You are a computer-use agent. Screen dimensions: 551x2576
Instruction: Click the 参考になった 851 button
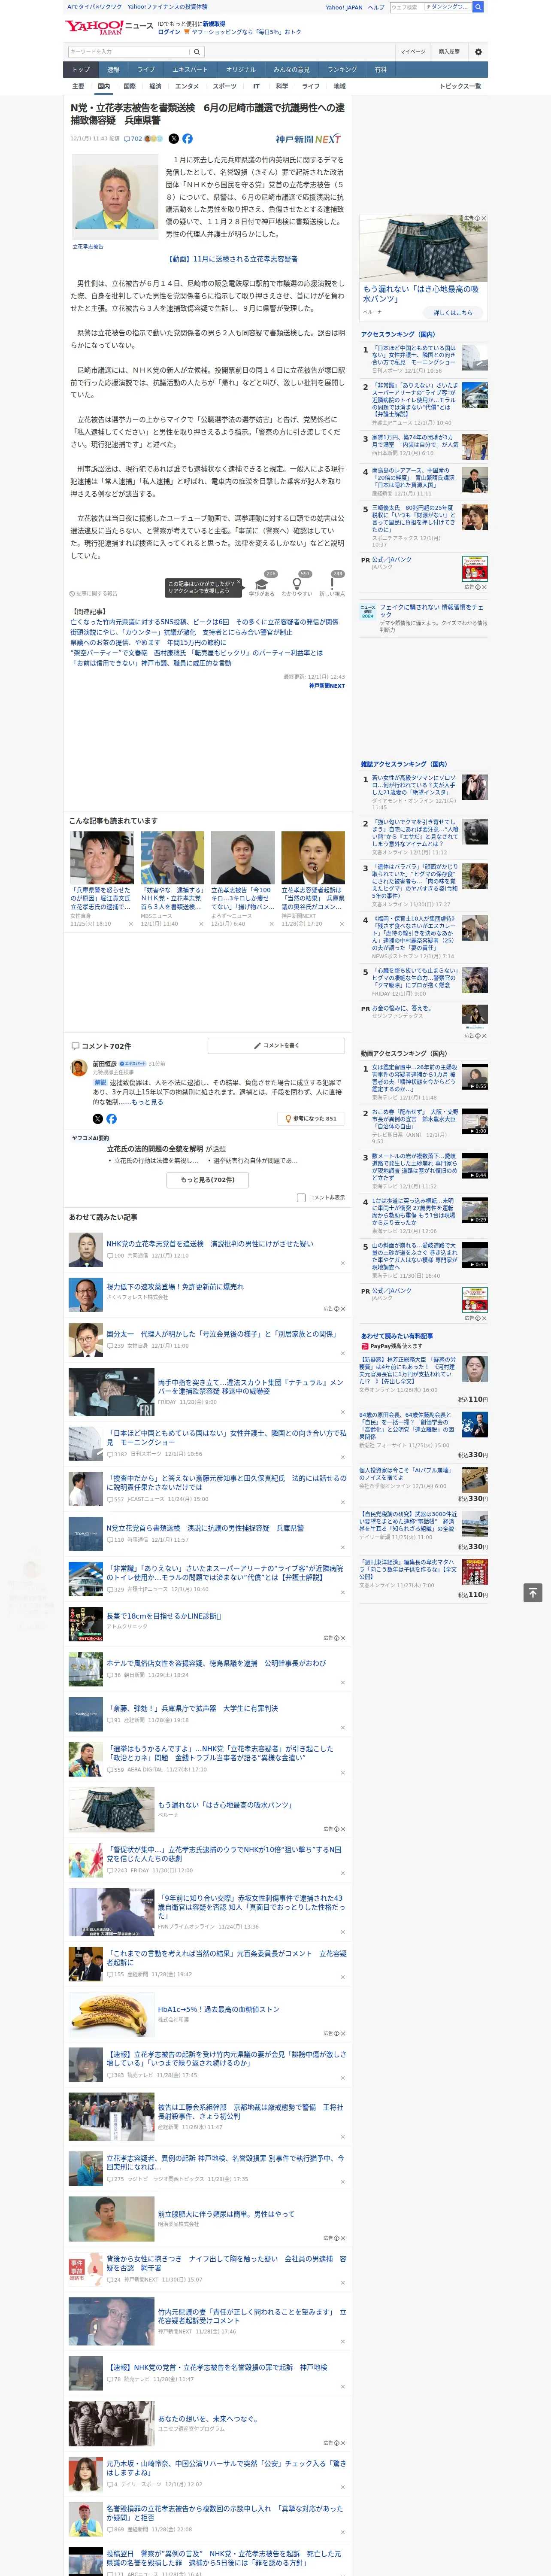pos(311,1119)
